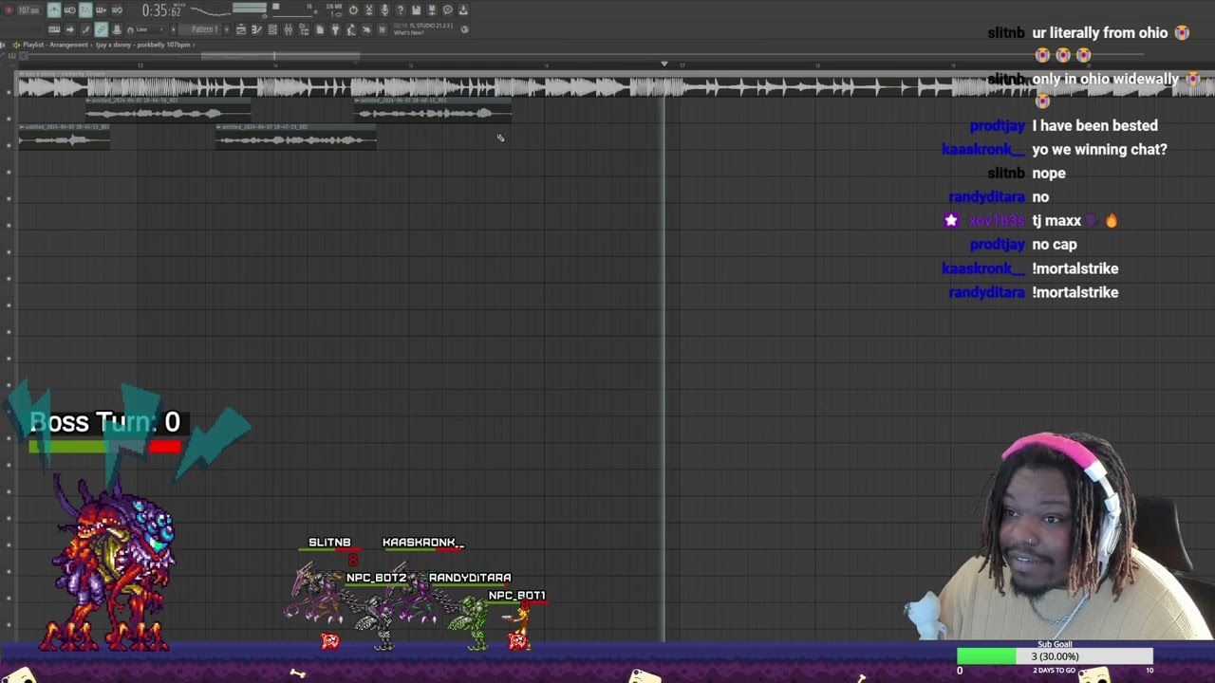
Task: Open the Playlist view icon
Action: pos(241,29)
